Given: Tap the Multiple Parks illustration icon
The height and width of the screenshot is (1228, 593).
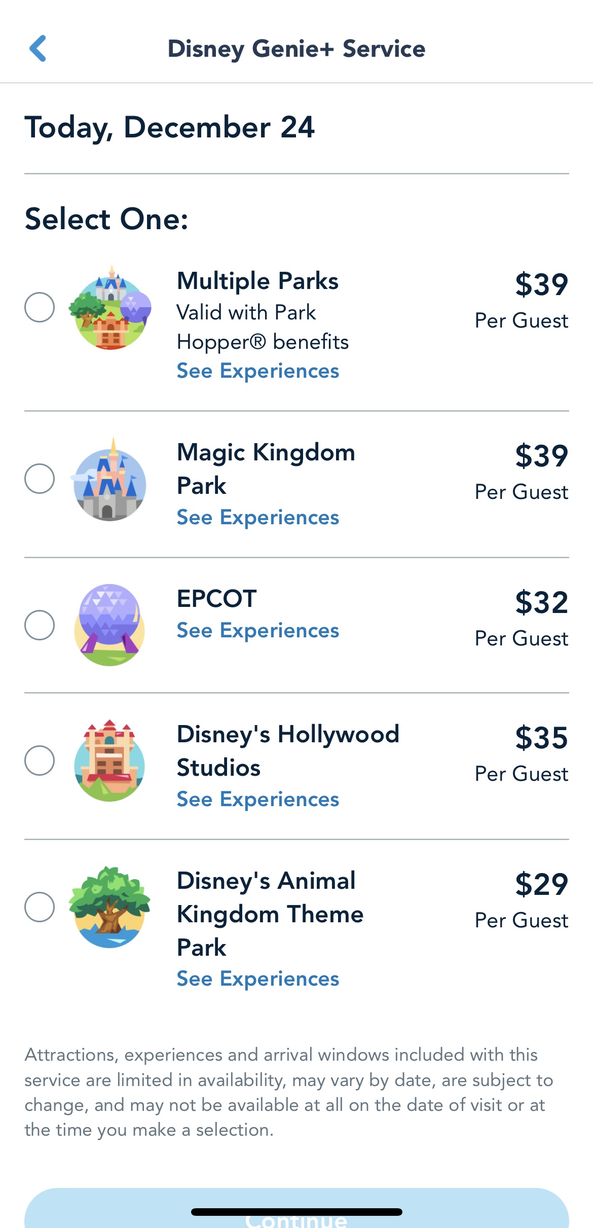Looking at the screenshot, I should (110, 308).
